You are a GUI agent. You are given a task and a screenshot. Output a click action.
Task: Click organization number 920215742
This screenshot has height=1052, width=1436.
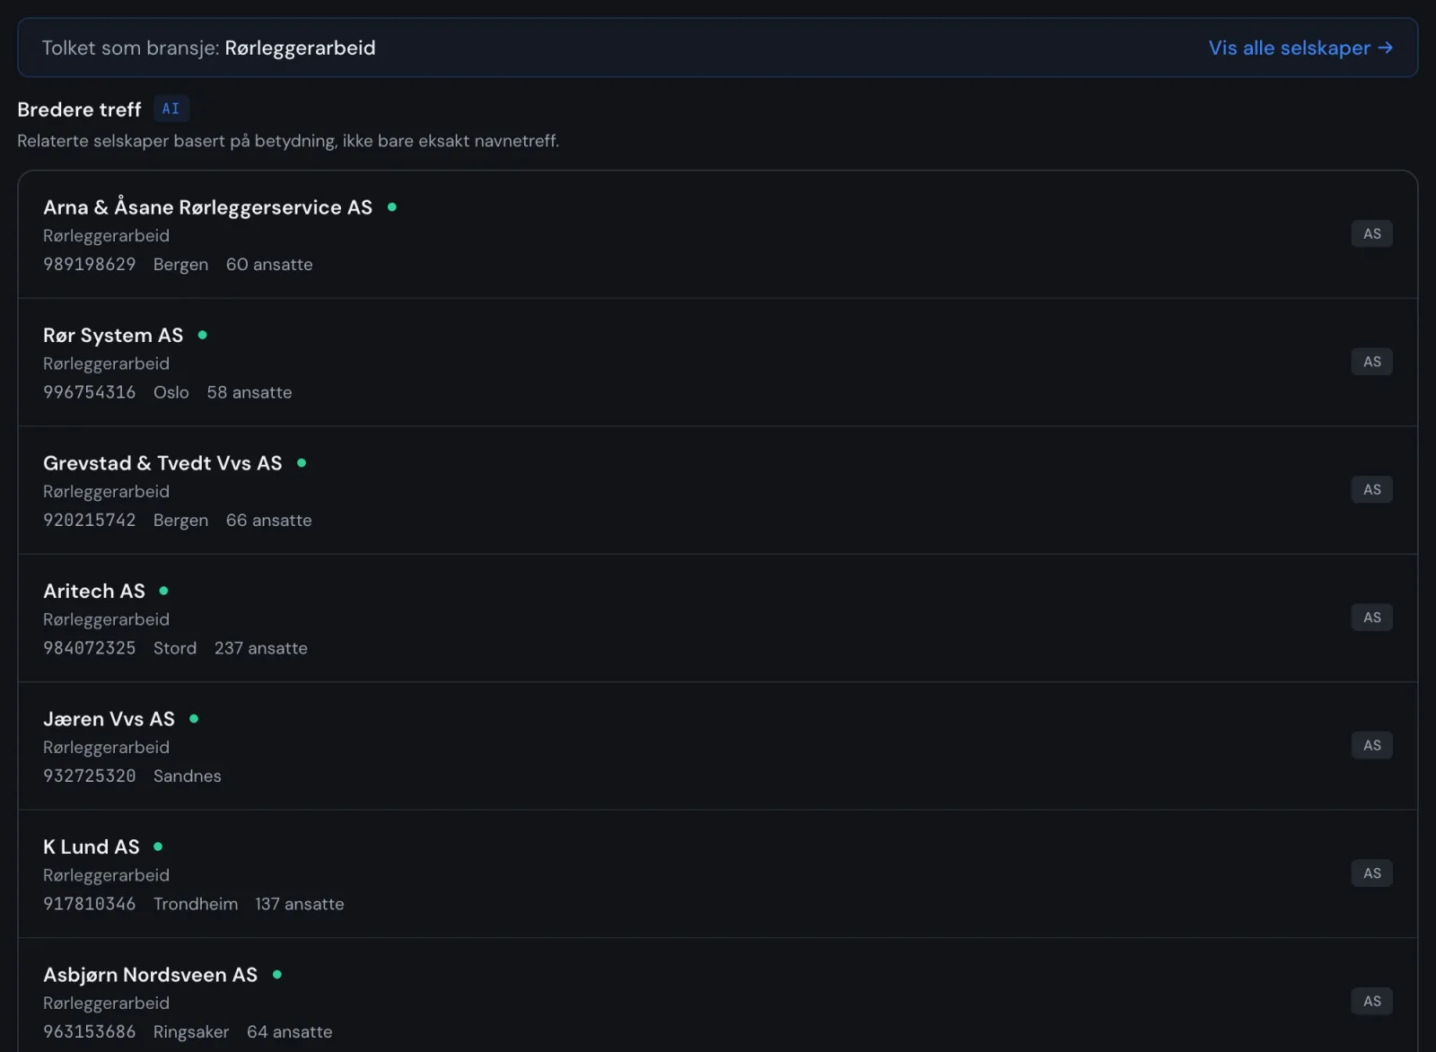pyautogui.click(x=90, y=521)
